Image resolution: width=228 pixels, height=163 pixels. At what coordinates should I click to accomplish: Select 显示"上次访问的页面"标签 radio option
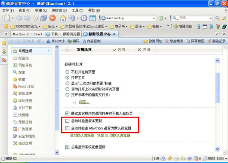[67, 83]
